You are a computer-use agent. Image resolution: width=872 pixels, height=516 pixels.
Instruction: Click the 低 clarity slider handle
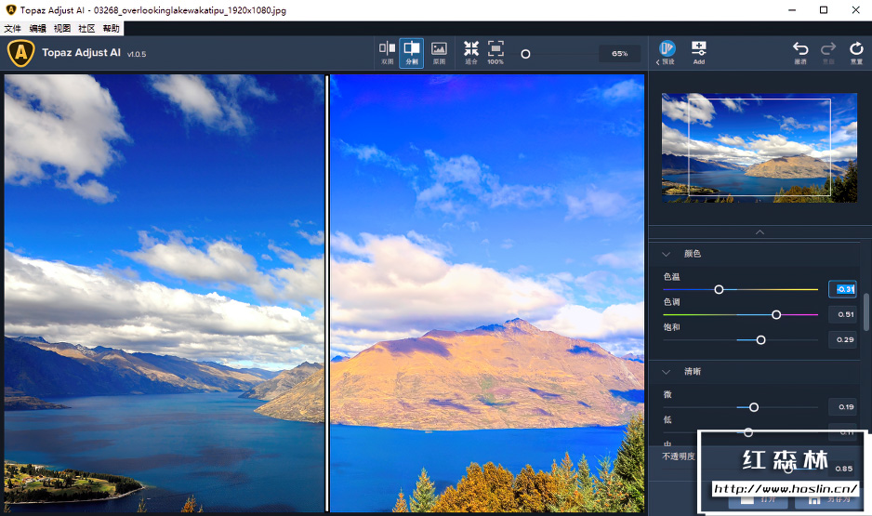[x=748, y=432]
